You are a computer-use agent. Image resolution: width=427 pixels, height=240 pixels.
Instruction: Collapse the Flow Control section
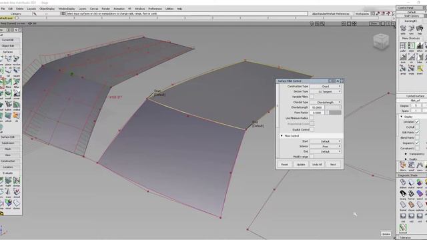tap(282, 136)
